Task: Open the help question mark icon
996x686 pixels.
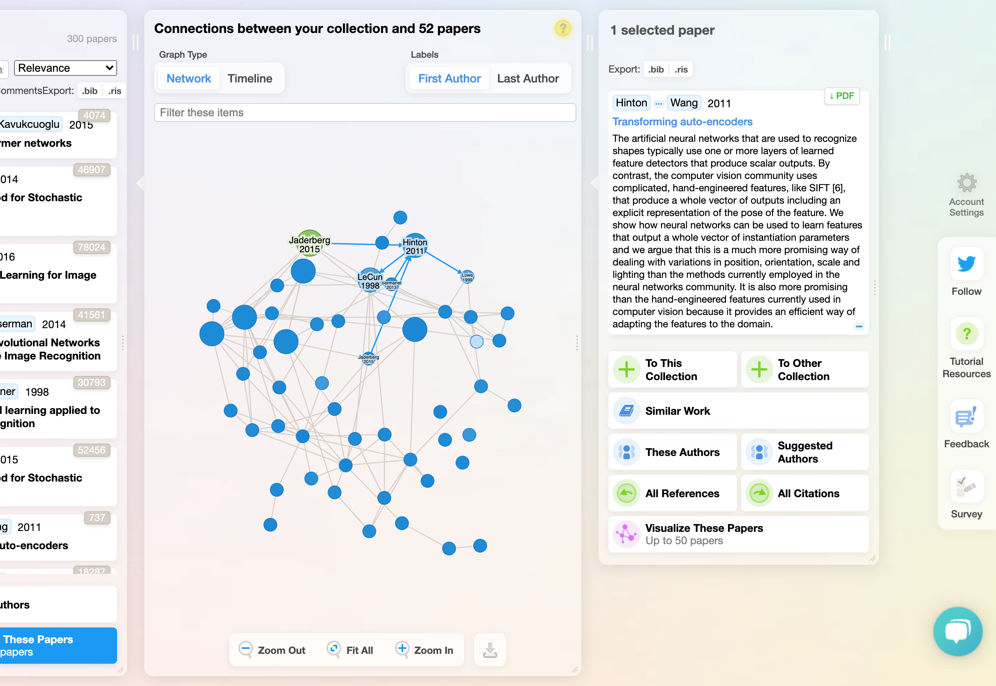Action: (x=563, y=28)
